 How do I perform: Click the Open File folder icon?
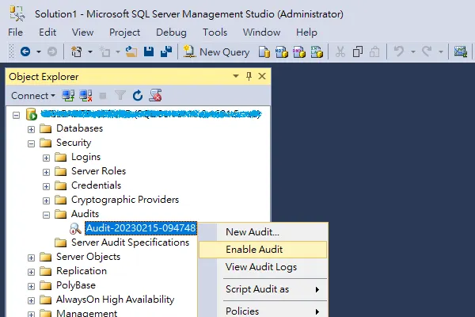point(131,52)
